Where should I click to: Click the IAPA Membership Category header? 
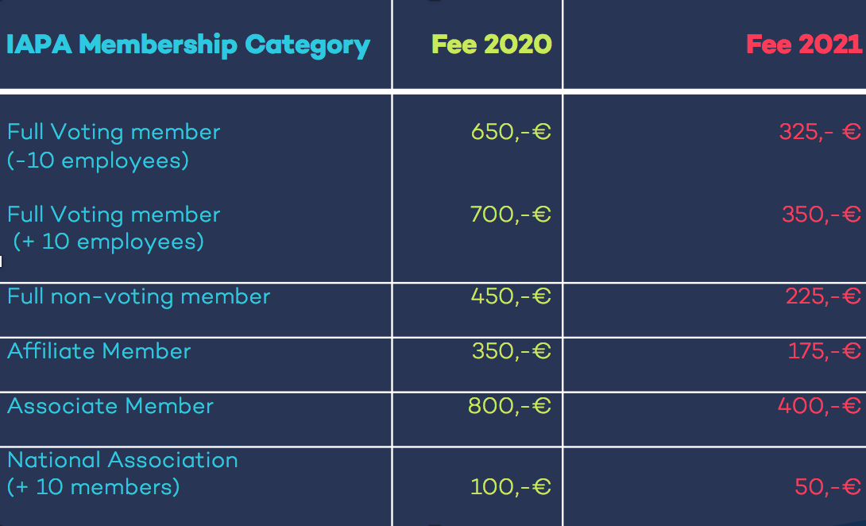click(188, 44)
